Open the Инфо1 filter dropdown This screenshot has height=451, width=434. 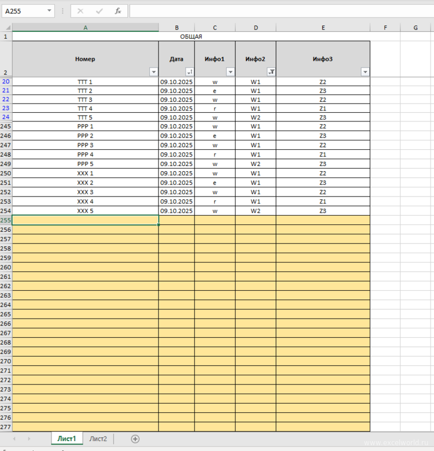tap(230, 72)
